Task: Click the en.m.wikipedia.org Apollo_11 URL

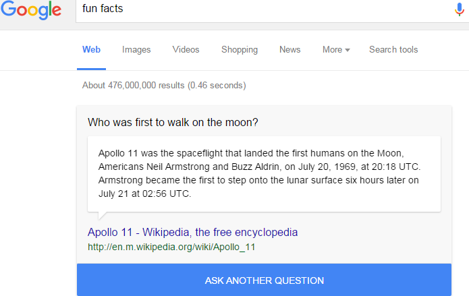Action: click(171, 247)
